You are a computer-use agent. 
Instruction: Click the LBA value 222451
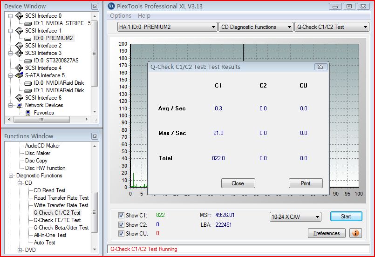point(224,225)
